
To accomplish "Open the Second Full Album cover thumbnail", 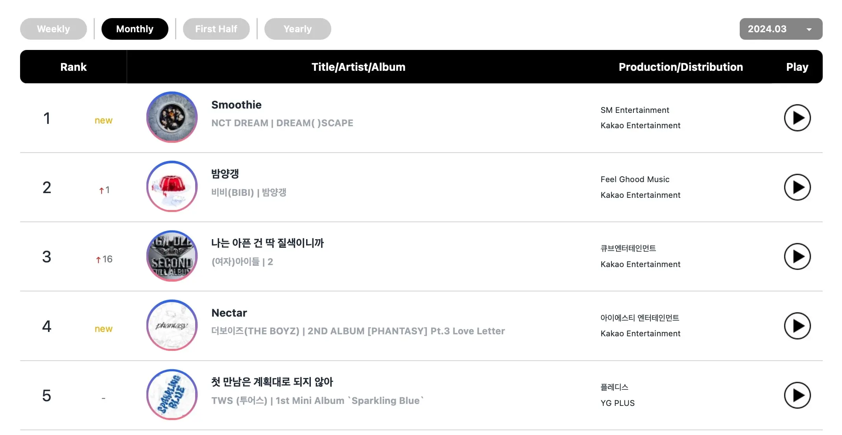I will (172, 256).
